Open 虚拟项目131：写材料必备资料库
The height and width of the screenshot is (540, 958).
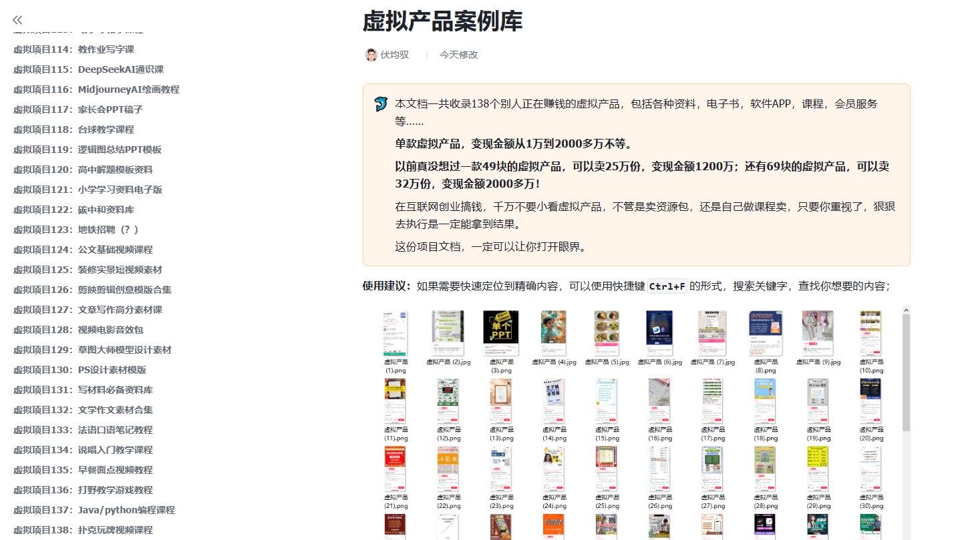click(83, 390)
